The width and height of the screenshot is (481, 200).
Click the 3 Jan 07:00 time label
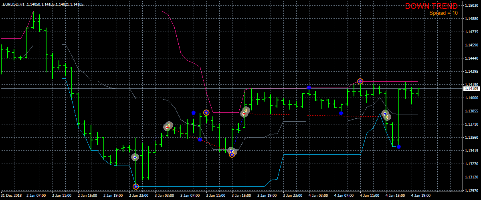coord(190,196)
